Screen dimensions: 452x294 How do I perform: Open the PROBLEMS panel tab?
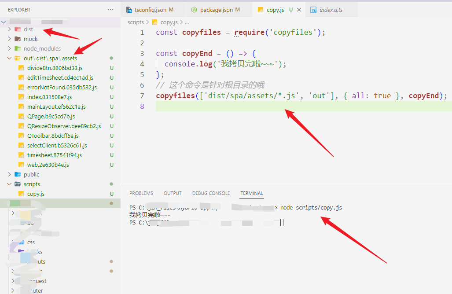pos(141,193)
